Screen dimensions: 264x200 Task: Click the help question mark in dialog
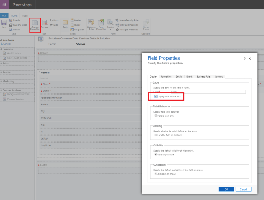pyautogui.click(x=244, y=59)
